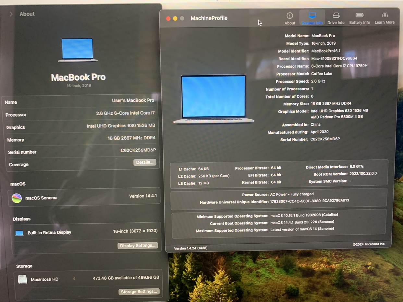
Task: Open the About tab in MachineProfile
Action: click(290, 18)
